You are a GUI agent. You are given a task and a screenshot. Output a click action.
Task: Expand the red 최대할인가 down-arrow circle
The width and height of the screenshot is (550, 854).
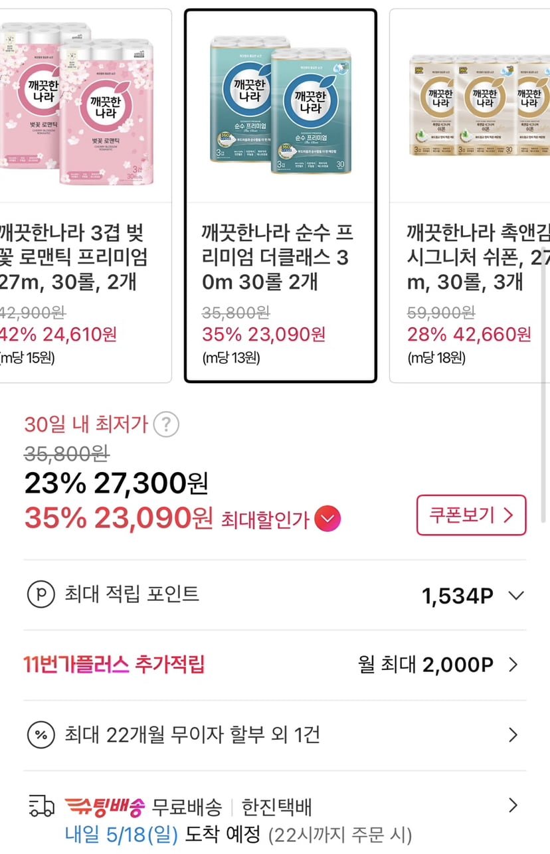click(x=327, y=519)
